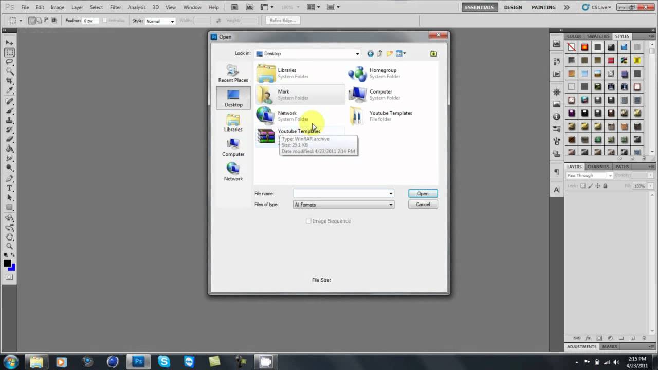
Task: Go back to last folder visited
Action: [x=370, y=53]
